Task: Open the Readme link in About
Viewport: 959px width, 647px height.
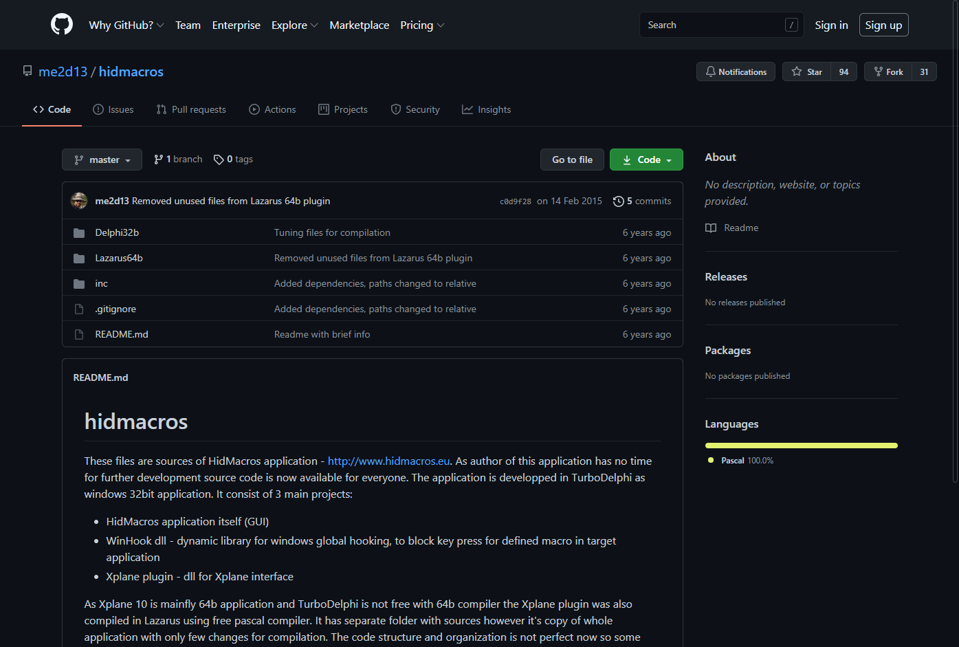Action: (x=732, y=228)
